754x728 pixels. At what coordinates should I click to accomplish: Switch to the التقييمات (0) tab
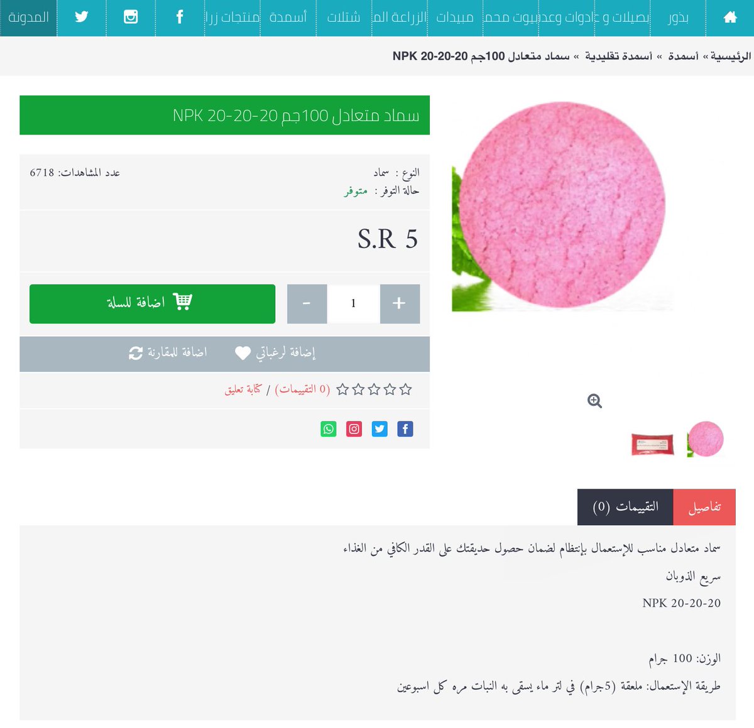pyautogui.click(x=625, y=507)
